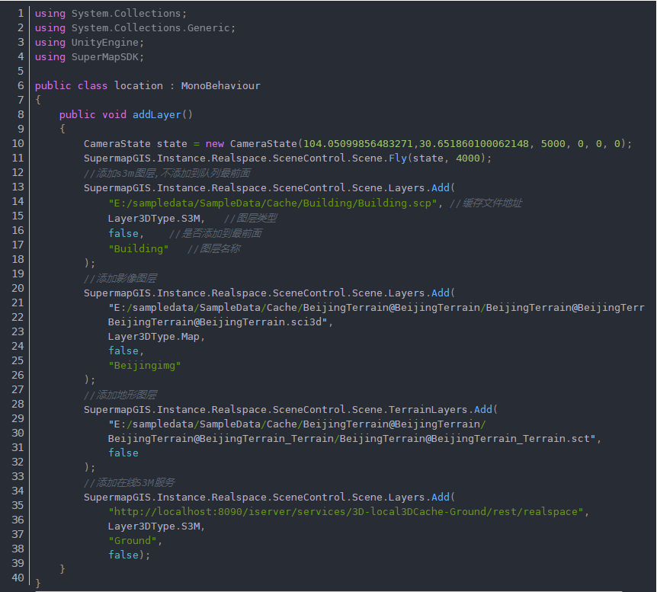Click 'CameraState state' variable declaration
The image size is (657, 592).
[136, 144]
